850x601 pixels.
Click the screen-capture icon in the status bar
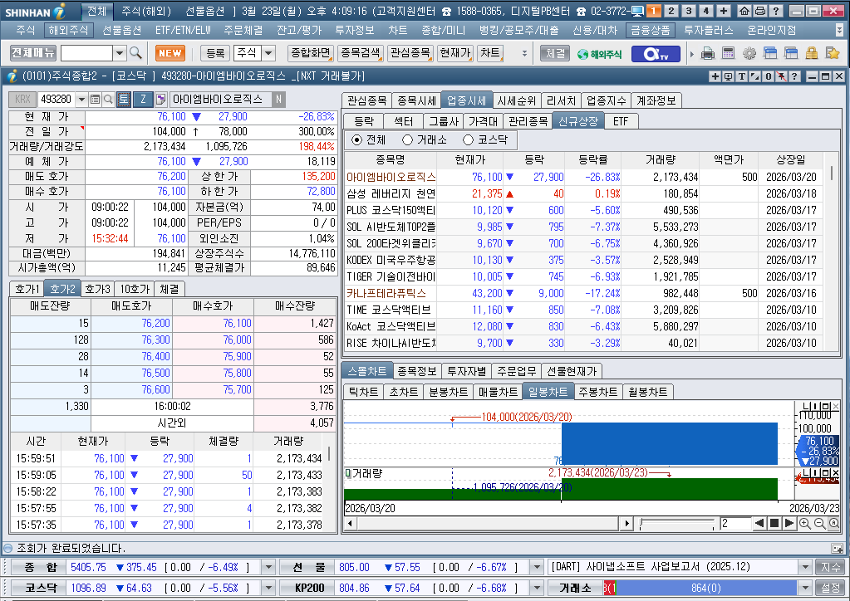pos(837,549)
